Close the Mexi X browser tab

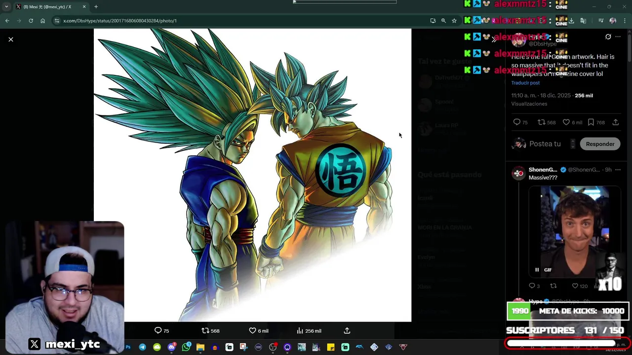(84, 7)
